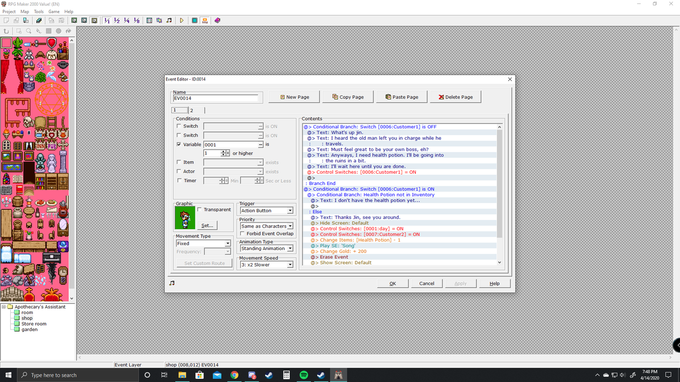
Task: Click the 1/2 zoom scale icon
Action: click(x=116, y=21)
